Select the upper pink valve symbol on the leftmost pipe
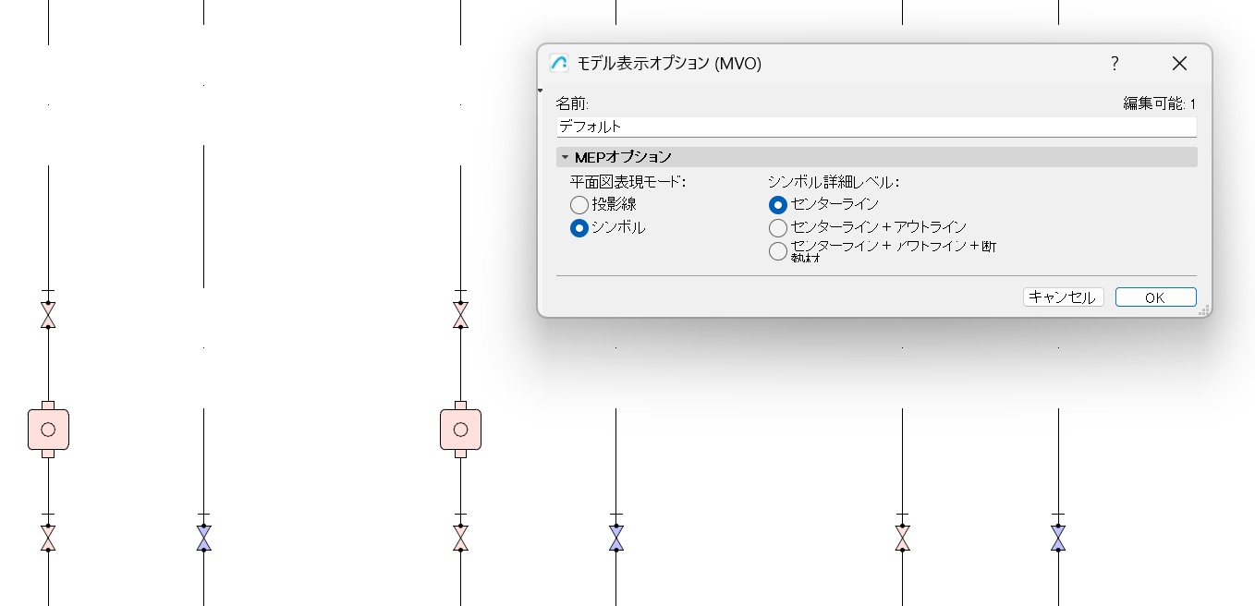Screen dimensions: 1255x606 coord(48,315)
